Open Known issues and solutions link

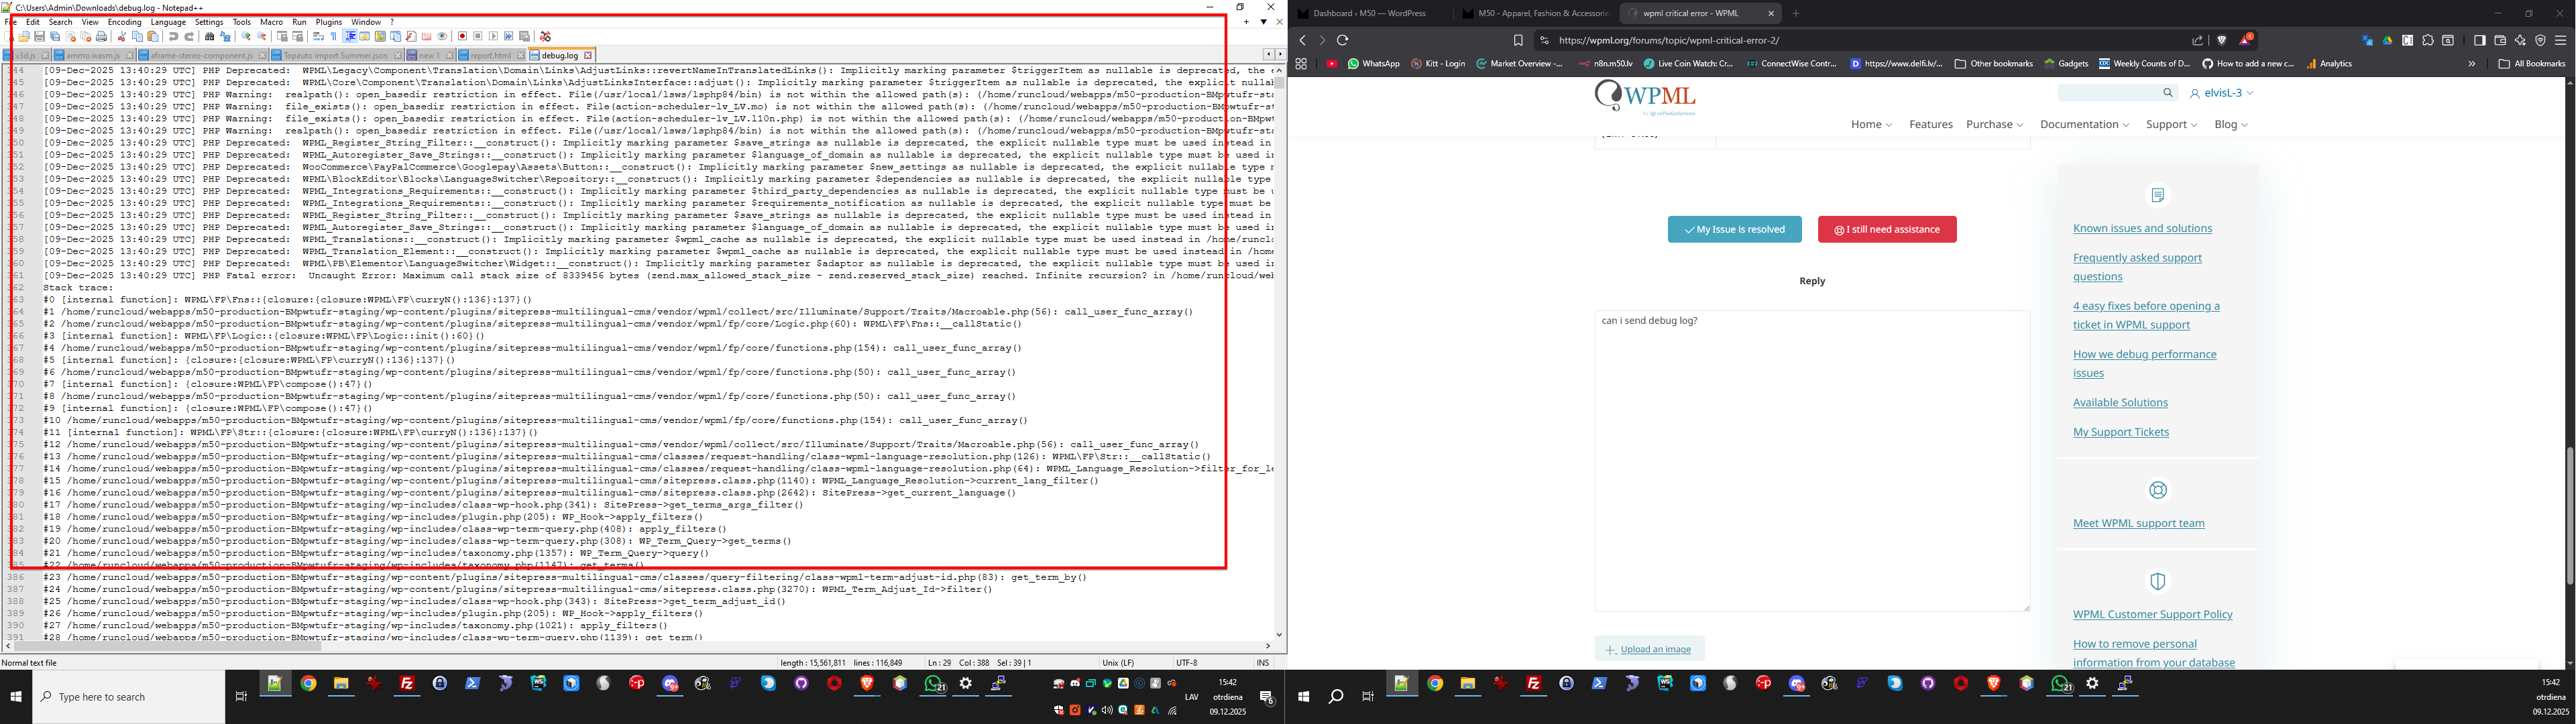click(2142, 229)
